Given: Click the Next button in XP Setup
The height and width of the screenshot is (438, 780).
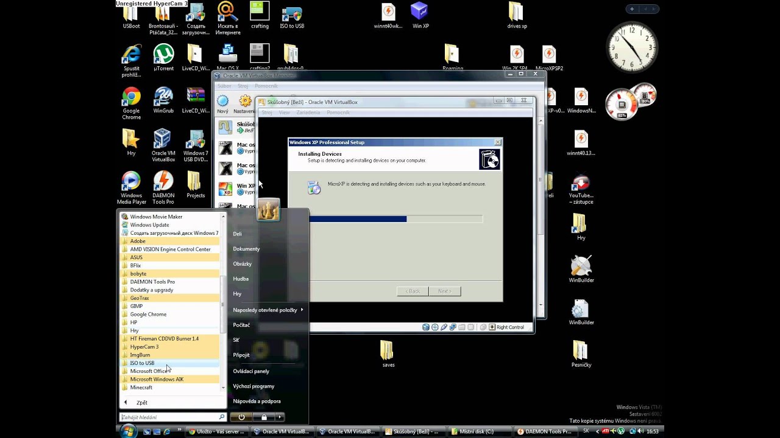Looking at the screenshot, I should coord(445,291).
